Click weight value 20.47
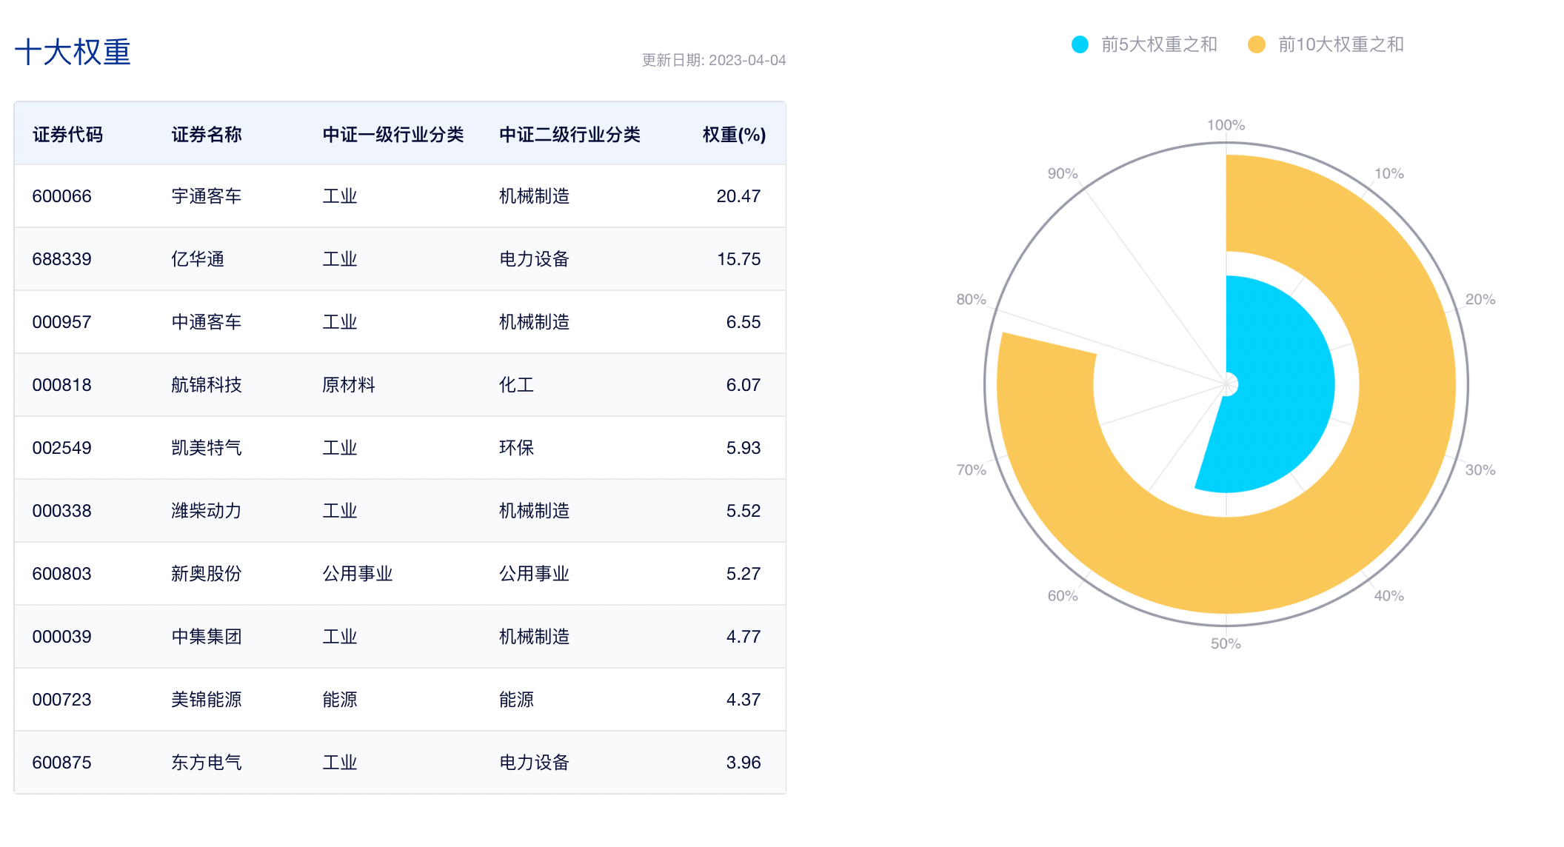Image resolution: width=1564 pixels, height=847 pixels. [738, 196]
